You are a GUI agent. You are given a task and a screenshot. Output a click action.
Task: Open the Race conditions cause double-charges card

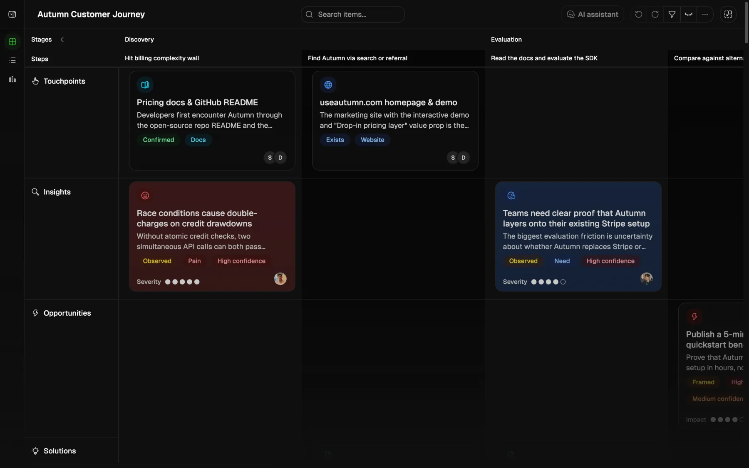[x=212, y=236]
